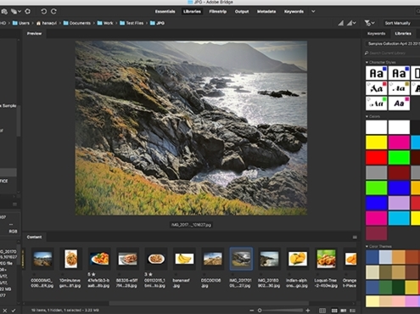The image size is (420, 314).
Task: Open the filter items by rating funnel
Action: point(369,23)
